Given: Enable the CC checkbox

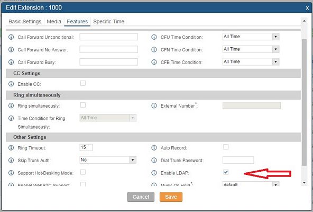Looking at the screenshot, I should click(83, 83).
